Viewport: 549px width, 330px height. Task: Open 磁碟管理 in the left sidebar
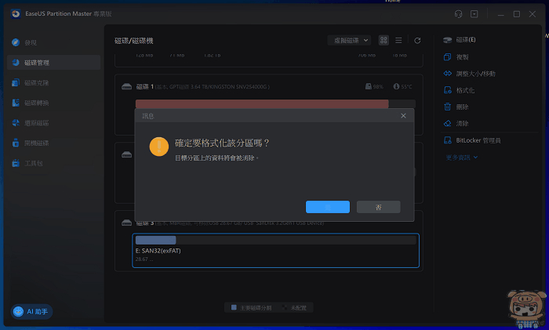click(x=37, y=62)
